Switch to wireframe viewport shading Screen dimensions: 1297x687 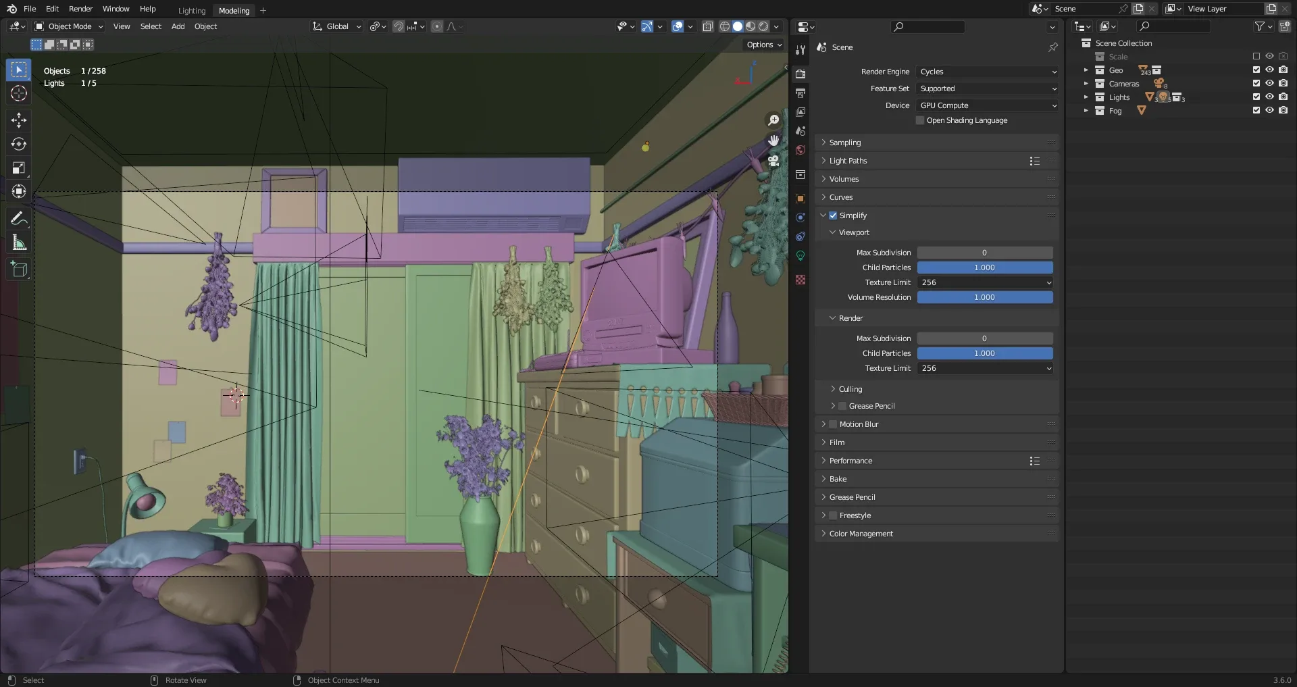[725, 26]
